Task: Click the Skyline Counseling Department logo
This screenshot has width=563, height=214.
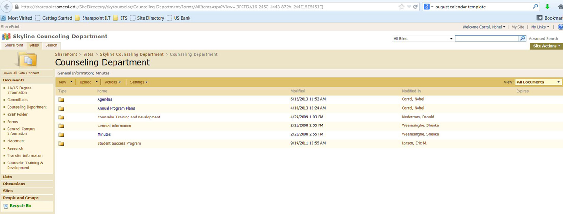Action: (7, 37)
